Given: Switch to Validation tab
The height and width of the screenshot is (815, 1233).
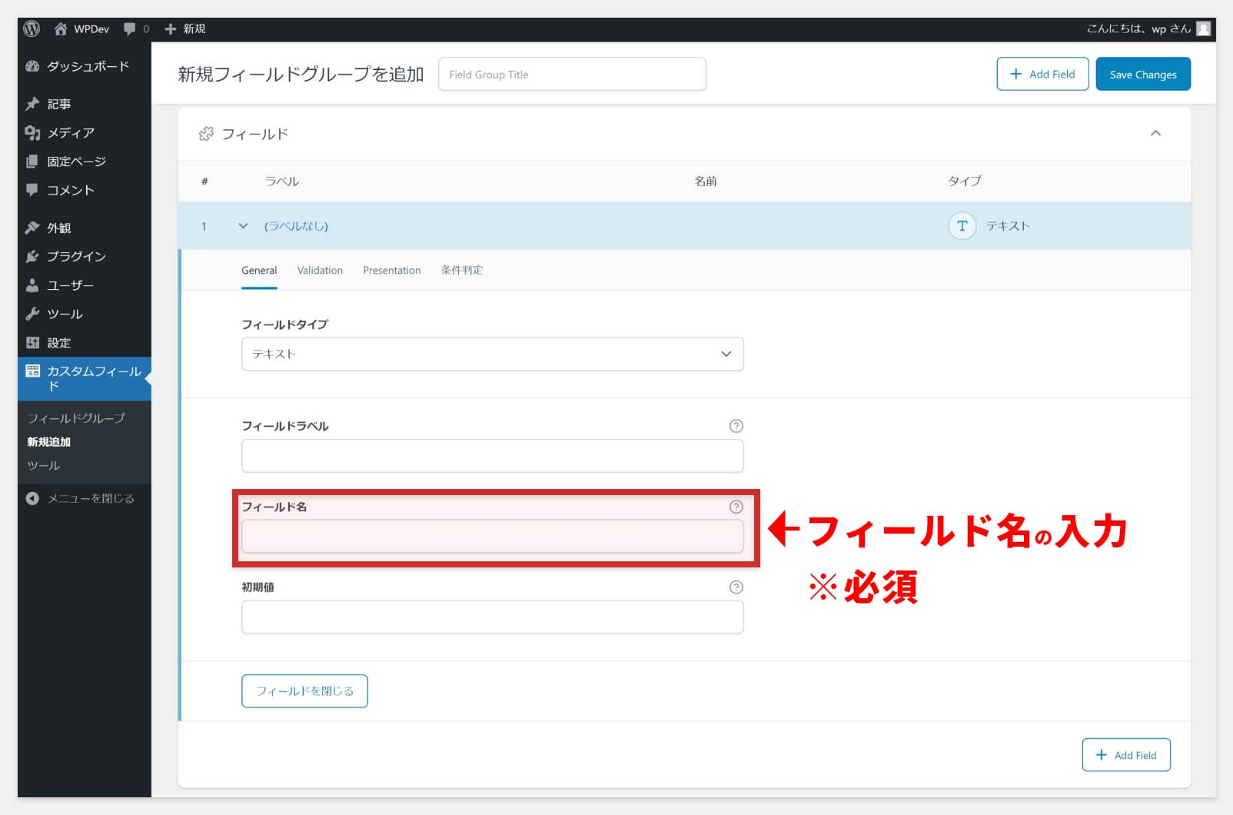Looking at the screenshot, I should [x=320, y=271].
